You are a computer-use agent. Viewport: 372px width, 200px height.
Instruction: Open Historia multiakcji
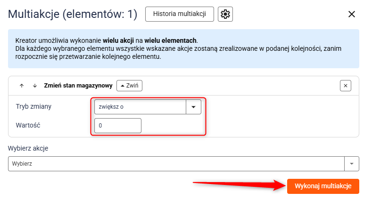[x=180, y=14]
